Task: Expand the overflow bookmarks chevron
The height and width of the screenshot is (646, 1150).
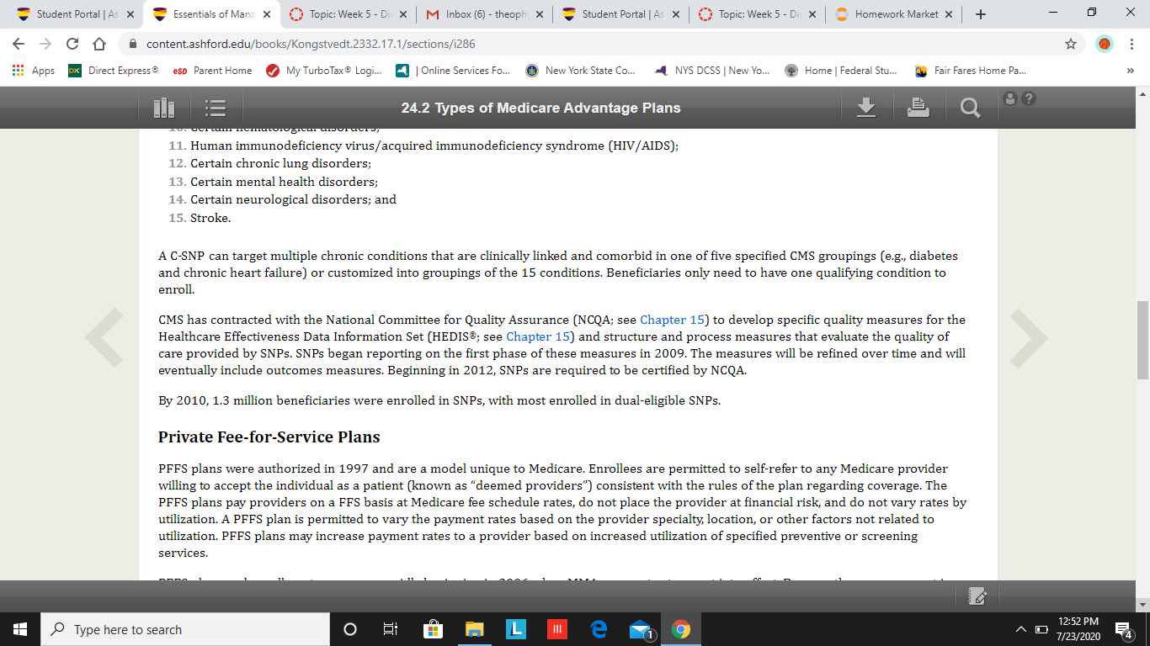Action: coord(1131,71)
